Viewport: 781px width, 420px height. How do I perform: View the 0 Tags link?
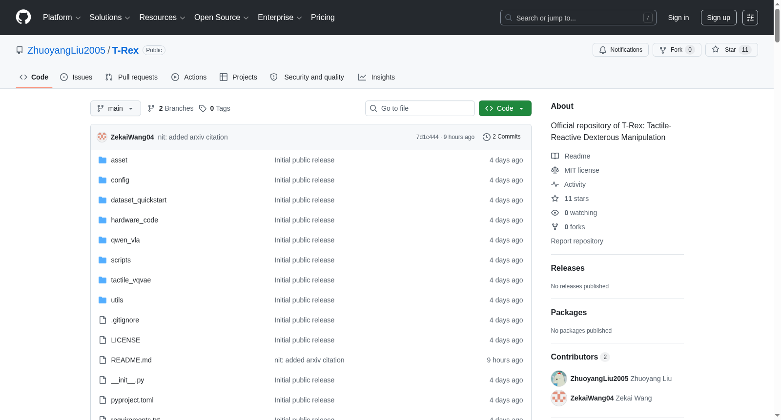(215, 108)
